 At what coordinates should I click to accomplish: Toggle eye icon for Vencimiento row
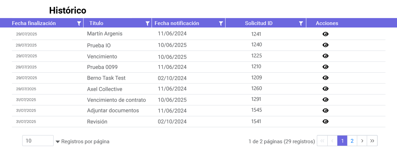click(x=325, y=56)
